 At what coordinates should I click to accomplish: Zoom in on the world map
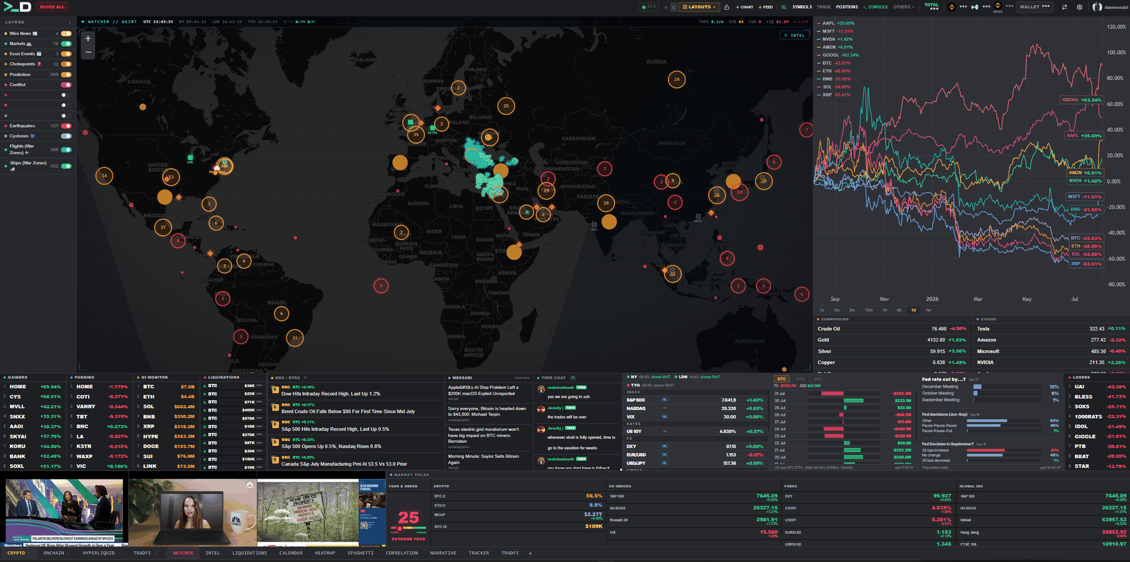tap(88, 39)
